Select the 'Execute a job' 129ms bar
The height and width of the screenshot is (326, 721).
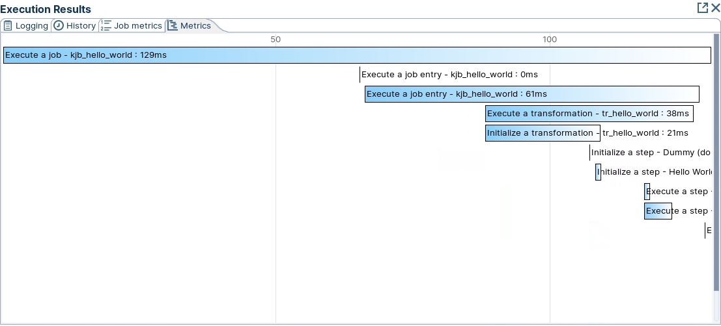(356, 55)
